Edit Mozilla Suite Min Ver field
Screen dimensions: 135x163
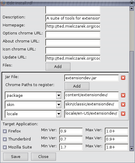71,147
